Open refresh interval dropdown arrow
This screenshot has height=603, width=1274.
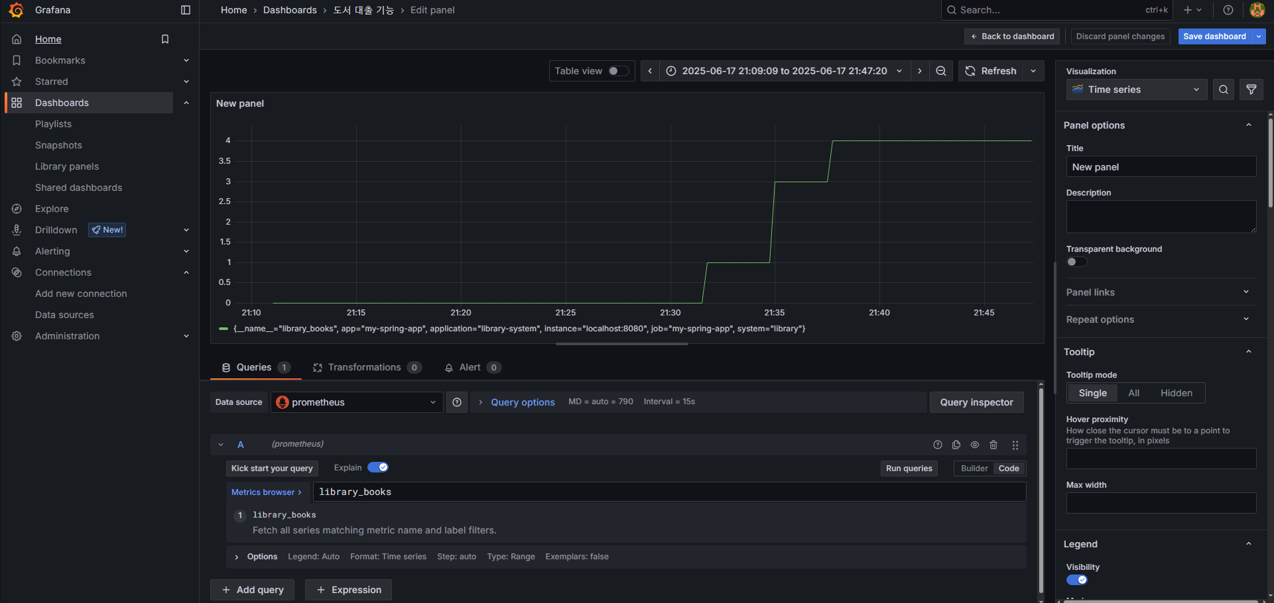(1033, 71)
